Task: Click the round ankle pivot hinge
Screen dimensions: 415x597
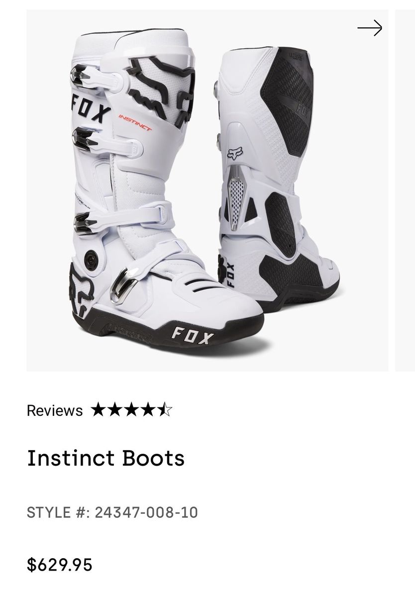Action: [91, 258]
